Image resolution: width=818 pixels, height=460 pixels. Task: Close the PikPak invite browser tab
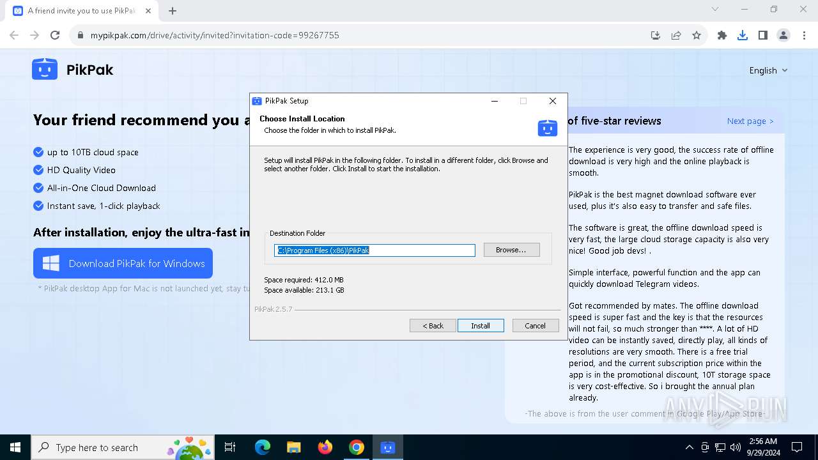pyautogui.click(x=148, y=11)
